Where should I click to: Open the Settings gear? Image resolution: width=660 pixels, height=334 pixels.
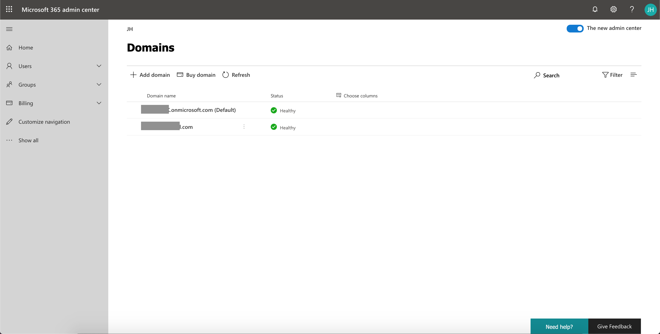click(x=613, y=10)
